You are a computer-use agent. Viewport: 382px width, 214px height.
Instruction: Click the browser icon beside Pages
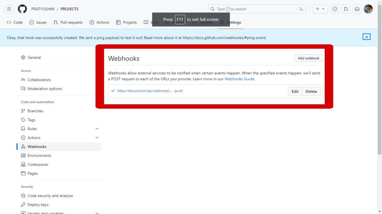tap(23, 173)
